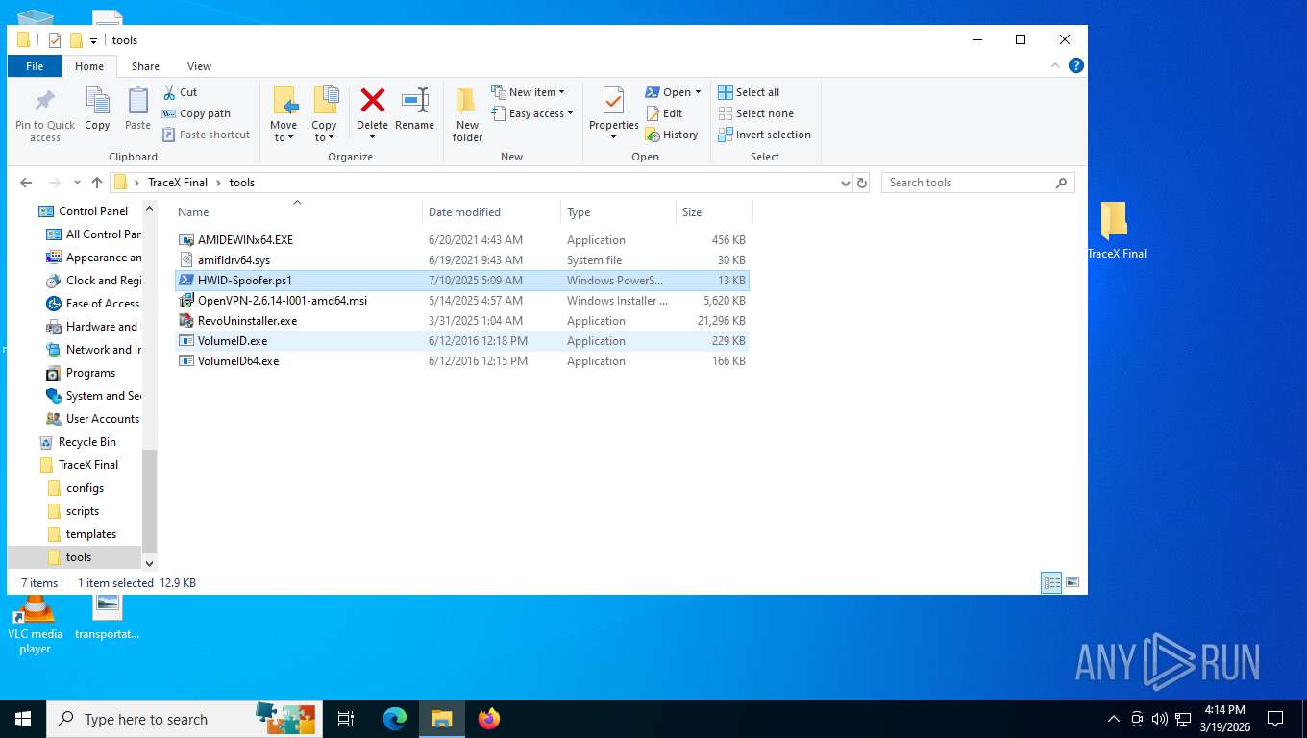
Task: Collapse the ribbon with the chevron
Action: tap(1057, 65)
